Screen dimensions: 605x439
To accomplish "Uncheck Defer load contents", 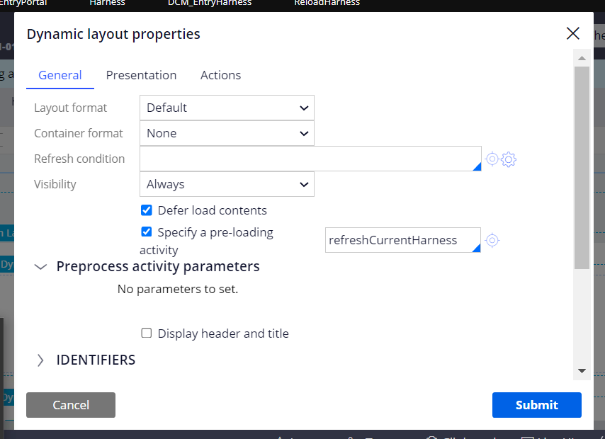I will point(146,210).
